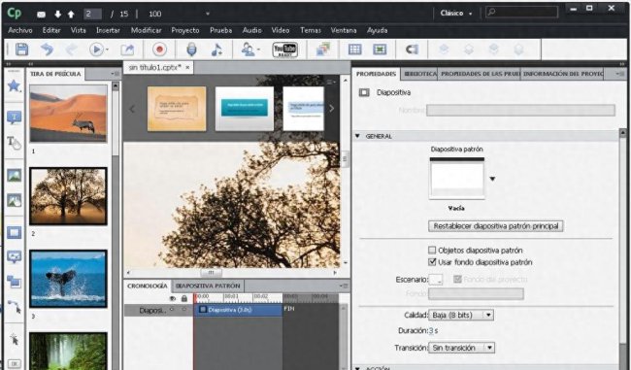Show previous themes with left arrow
Viewport: 631px width, 370px height.
[132, 109]
